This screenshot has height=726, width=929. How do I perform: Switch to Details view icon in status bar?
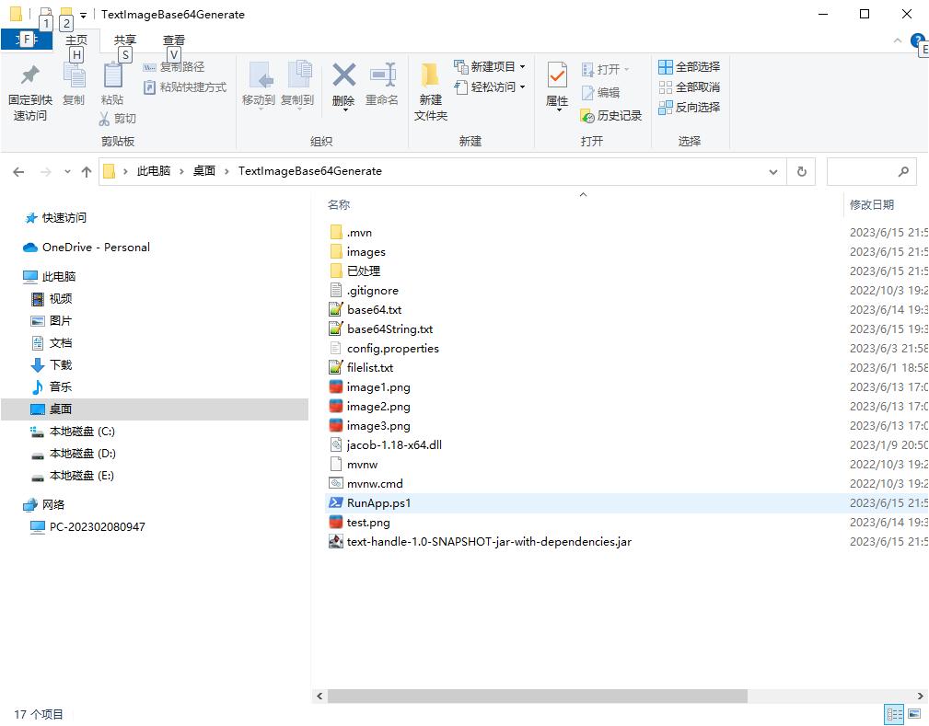(893, 714)
